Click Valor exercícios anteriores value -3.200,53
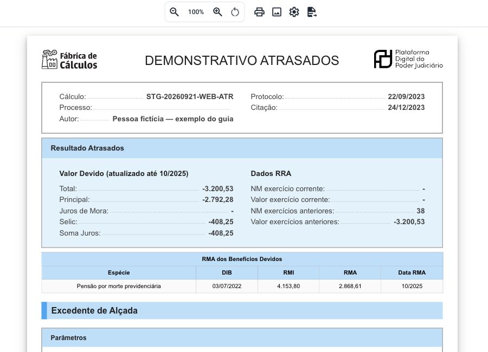This screenshot has width=488, height=352. [409, 221]
